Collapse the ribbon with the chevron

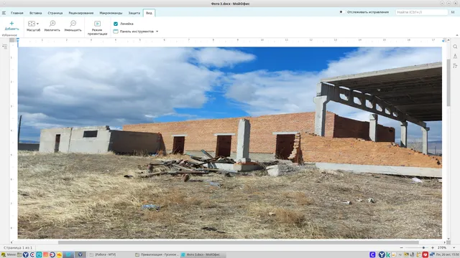coord(457,35)
